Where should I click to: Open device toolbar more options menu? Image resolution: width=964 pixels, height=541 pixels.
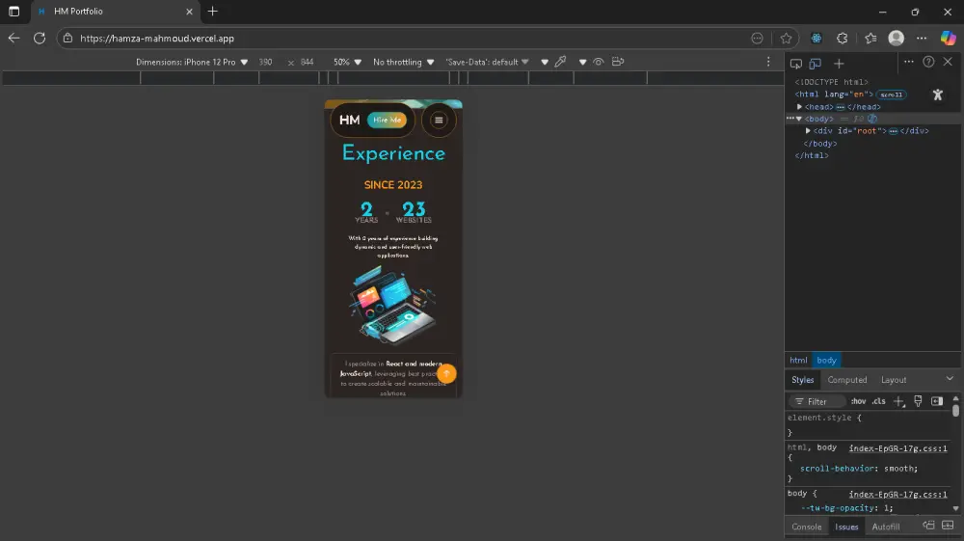coord(768,62)
